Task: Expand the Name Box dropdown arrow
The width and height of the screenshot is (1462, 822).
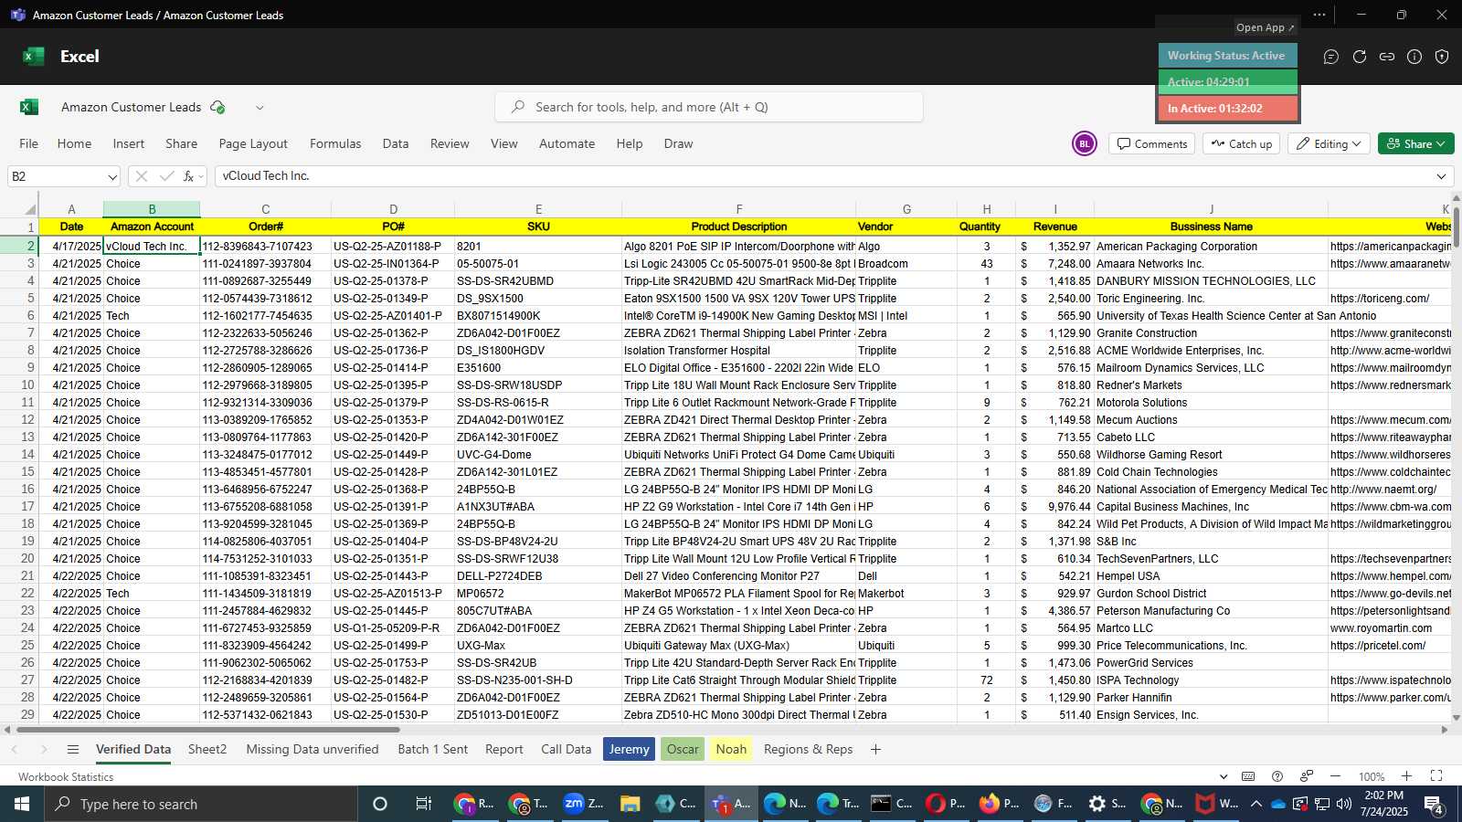Action: (x=112, y=176)
